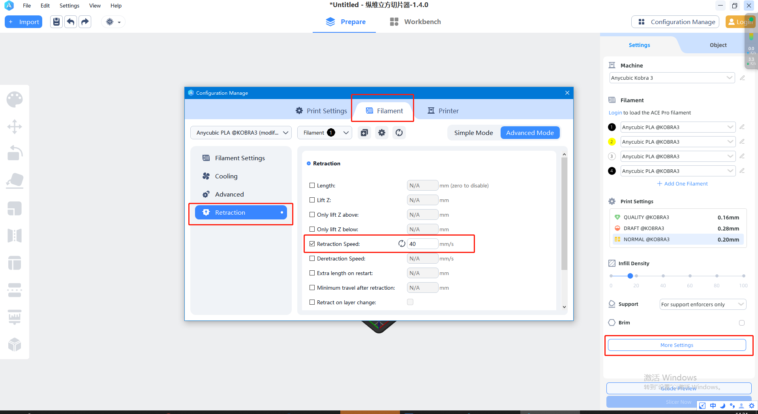Enable Only lift Z above checkbox
This screenshot has width=758, height=414.
312,215
